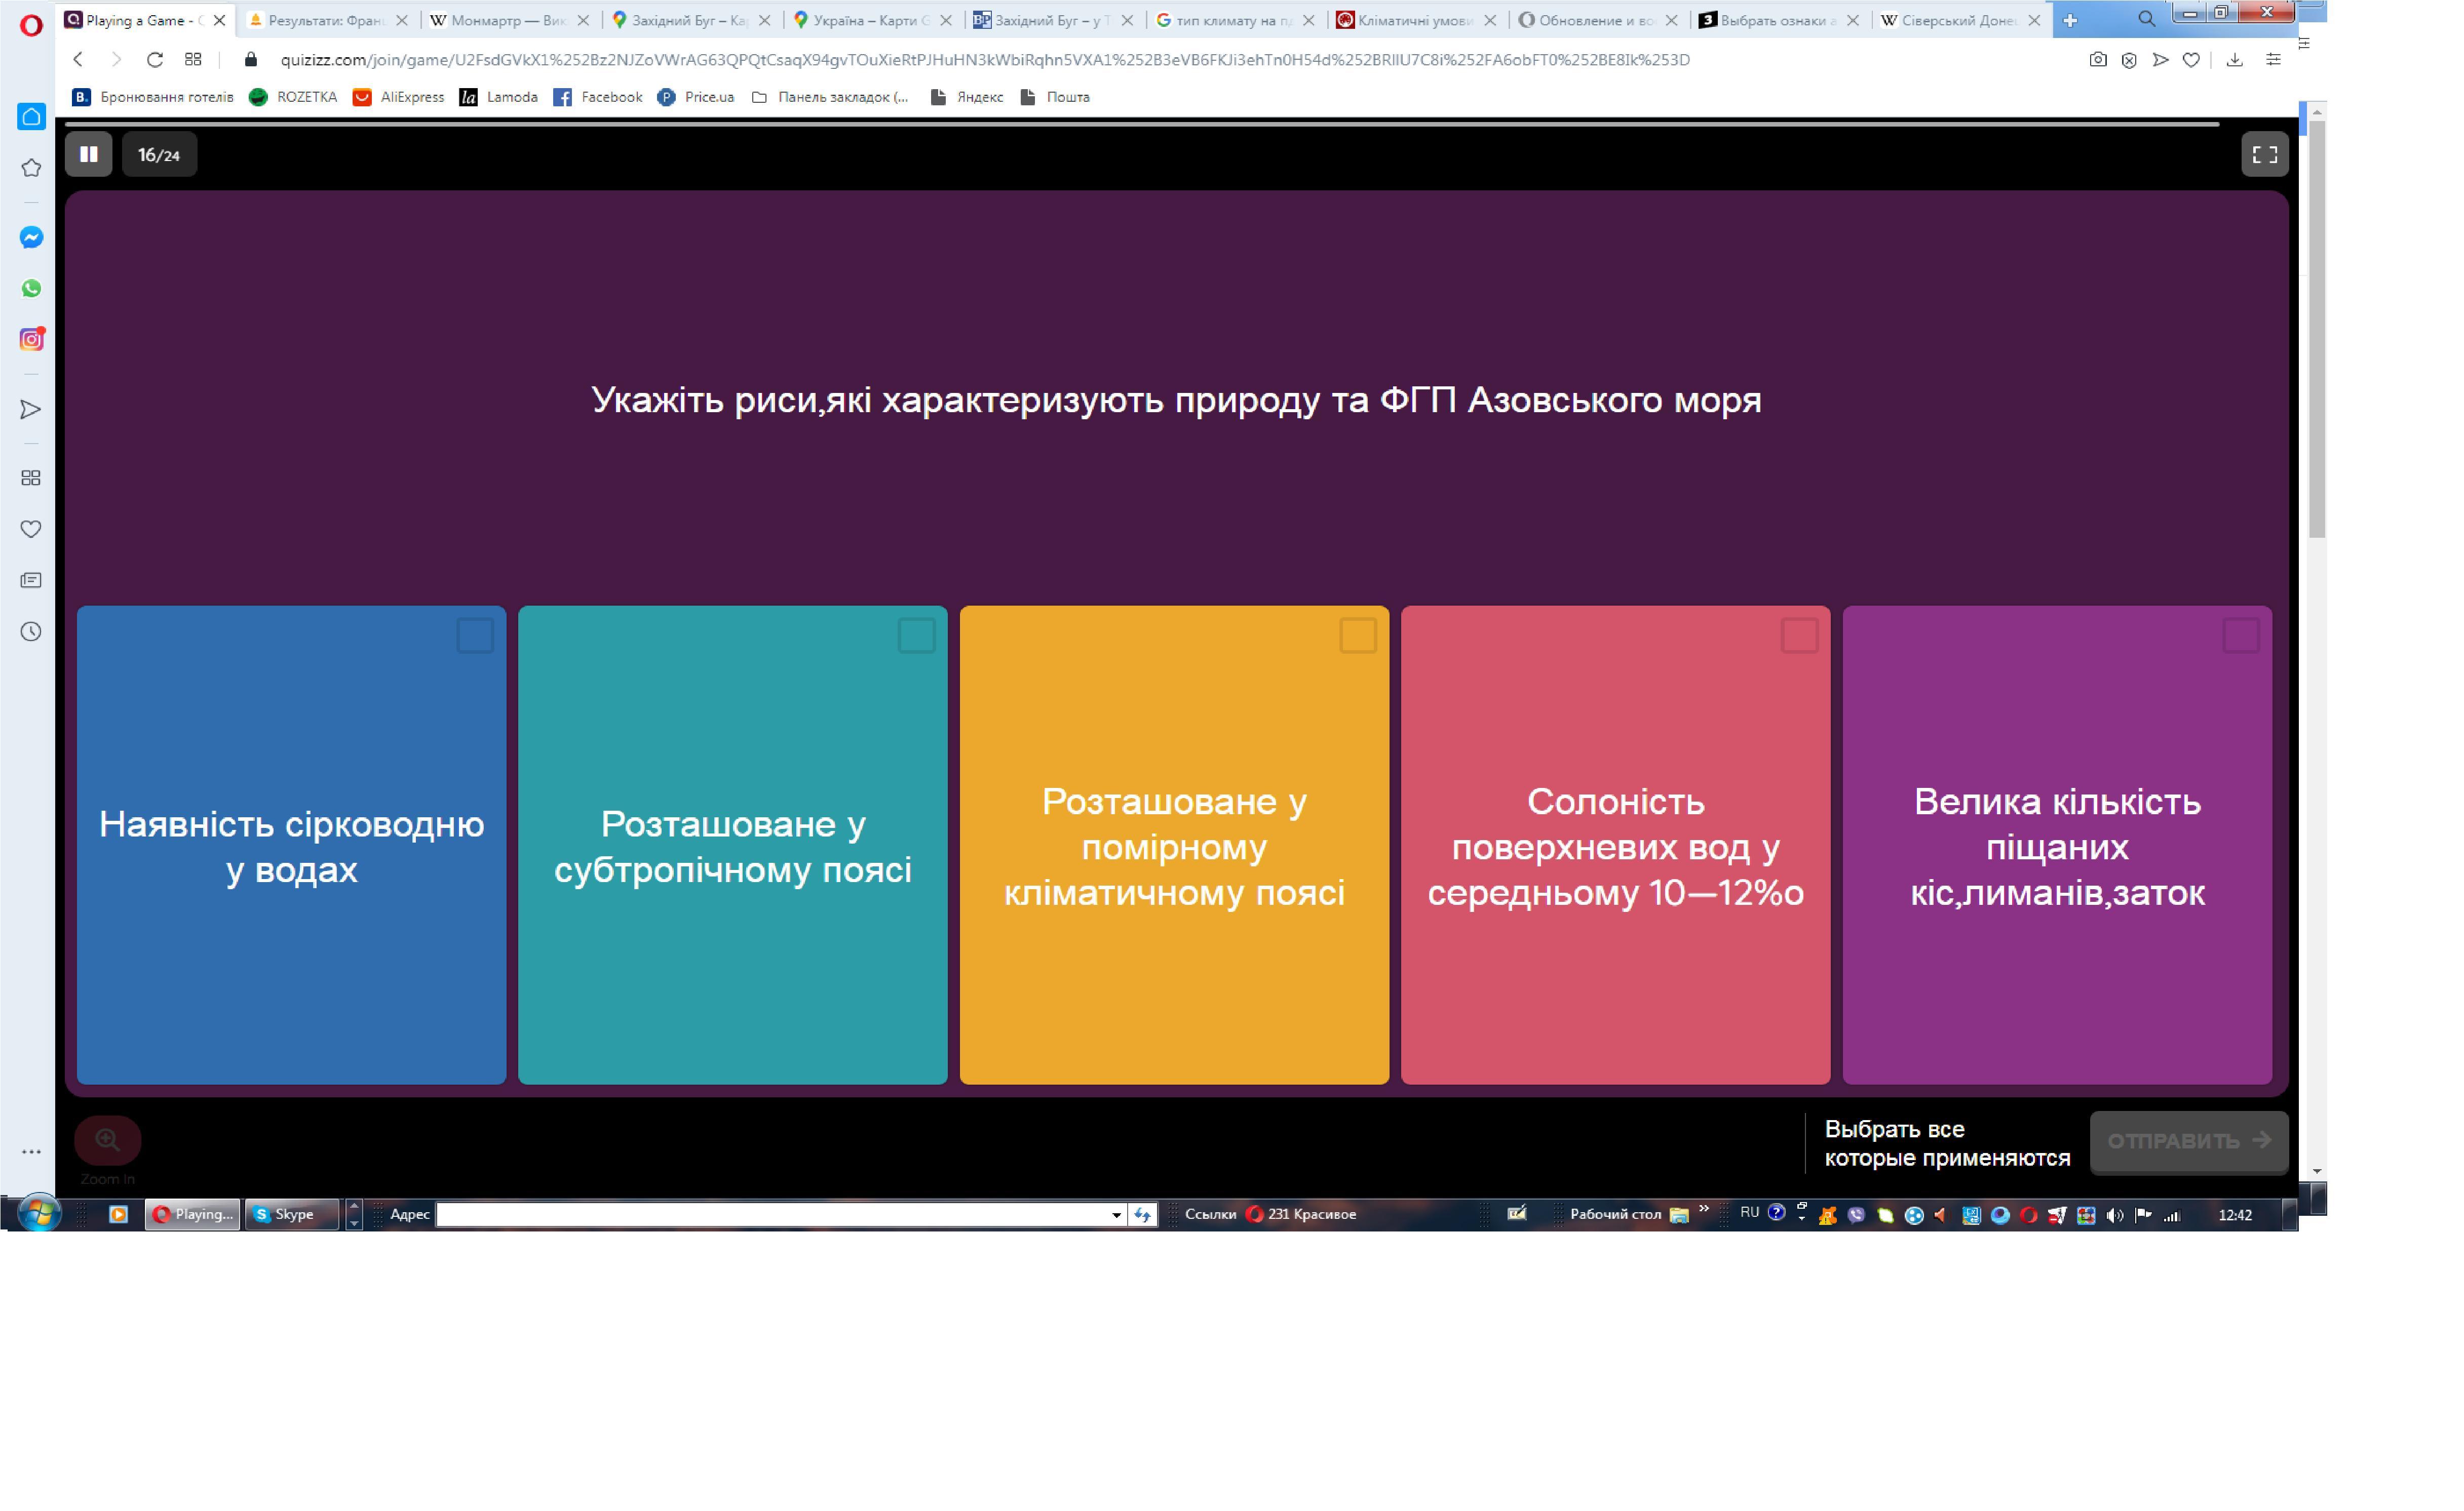Open WhatsApp in the Opera sidebar
This screenshot has width=2464, height=1511.
(31, 289)
